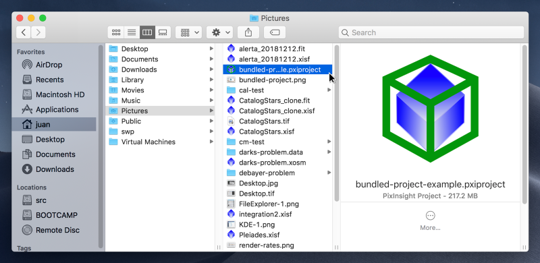Expand the Desktop folder in first column
540x263 pixels.
coord(211,49)
